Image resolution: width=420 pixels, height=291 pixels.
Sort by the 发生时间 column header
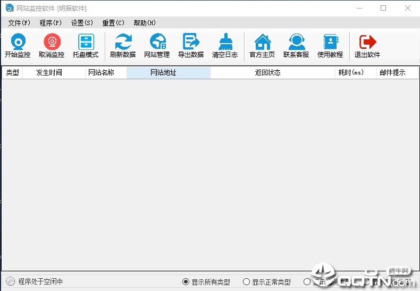pyautogui.click(x=54, y=72)
